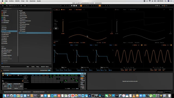Click the Tap tempo button

coord(7,6)
